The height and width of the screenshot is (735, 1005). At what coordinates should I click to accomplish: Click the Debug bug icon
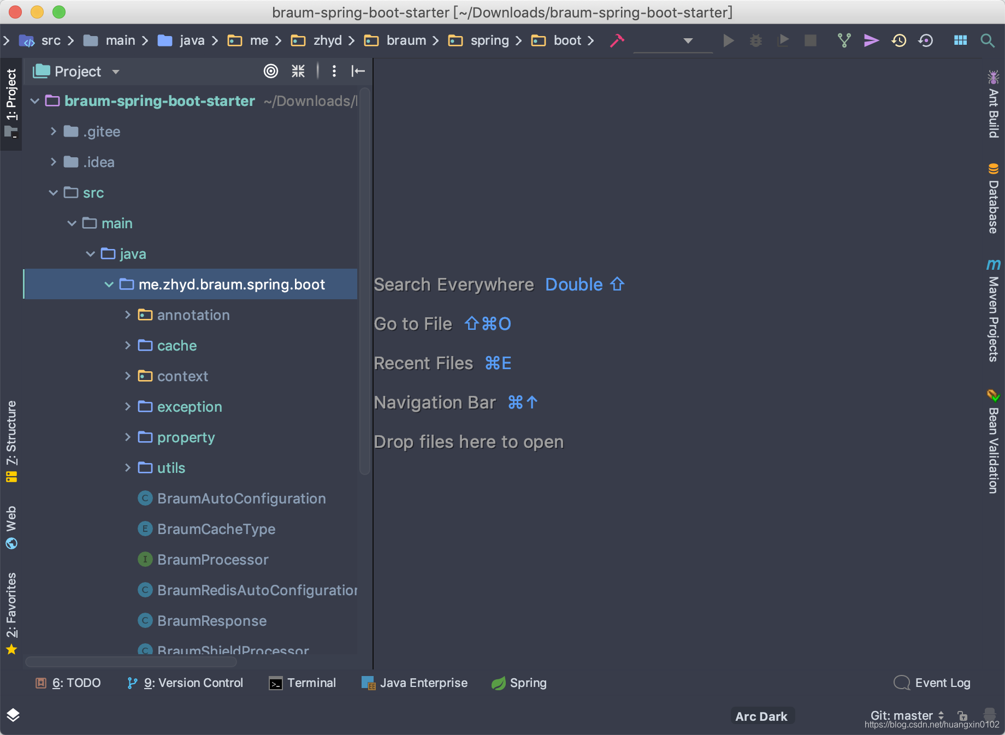(755, 40)
